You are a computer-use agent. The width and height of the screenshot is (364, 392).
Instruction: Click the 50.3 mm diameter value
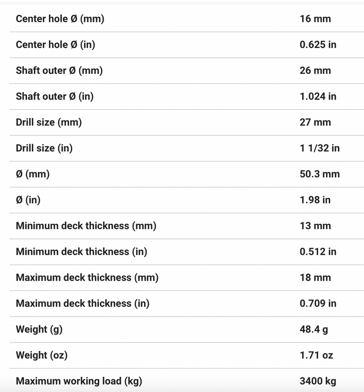click(x=320, y=174)
